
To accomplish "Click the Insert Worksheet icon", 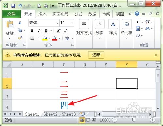I will (x=82, y=114).
